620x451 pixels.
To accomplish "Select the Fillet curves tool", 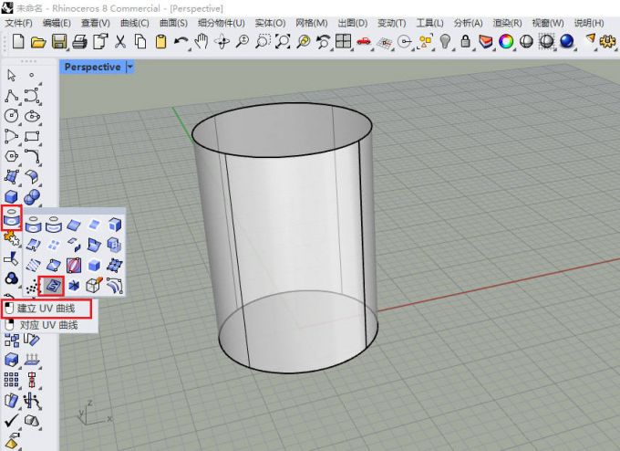I will (32, 156).
